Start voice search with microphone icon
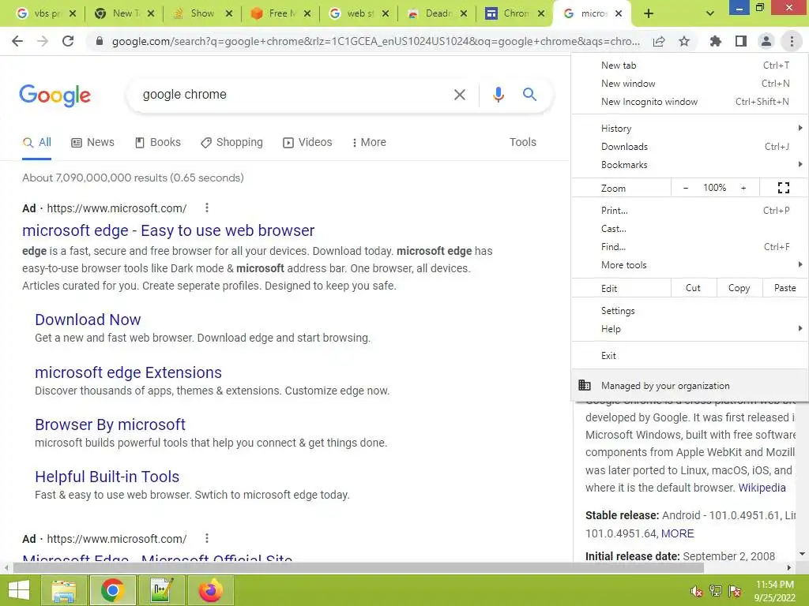Viewport: 809px width, 606px height. coord(498,95)
